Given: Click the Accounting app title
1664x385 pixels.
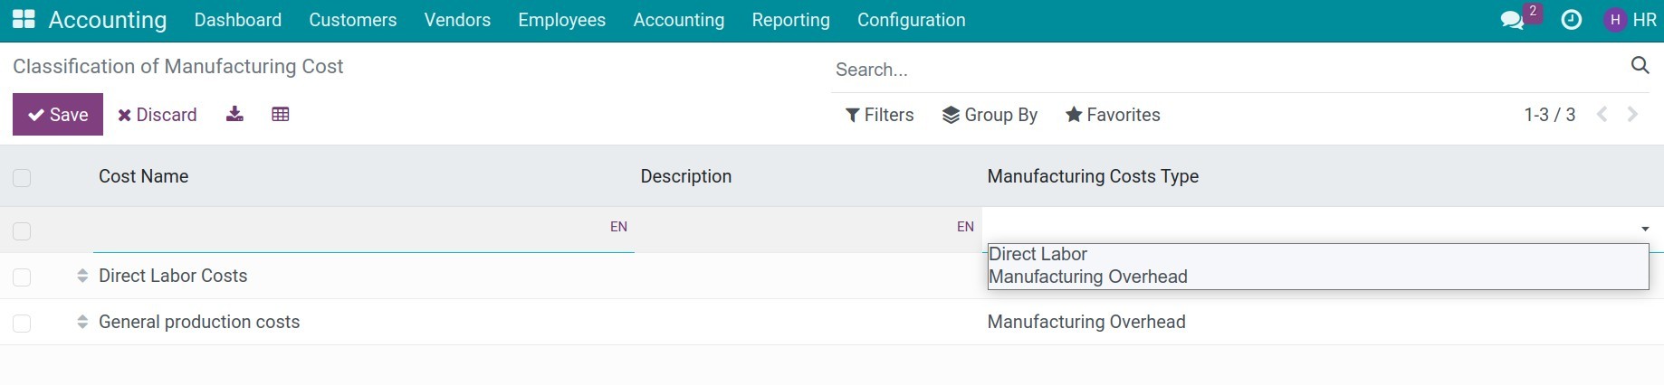Looking at the screenshot, I should [x=108, y=20].
